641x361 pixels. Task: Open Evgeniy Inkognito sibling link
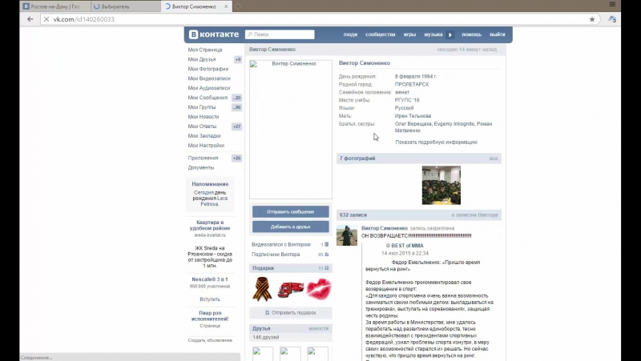tap(454, 124)
